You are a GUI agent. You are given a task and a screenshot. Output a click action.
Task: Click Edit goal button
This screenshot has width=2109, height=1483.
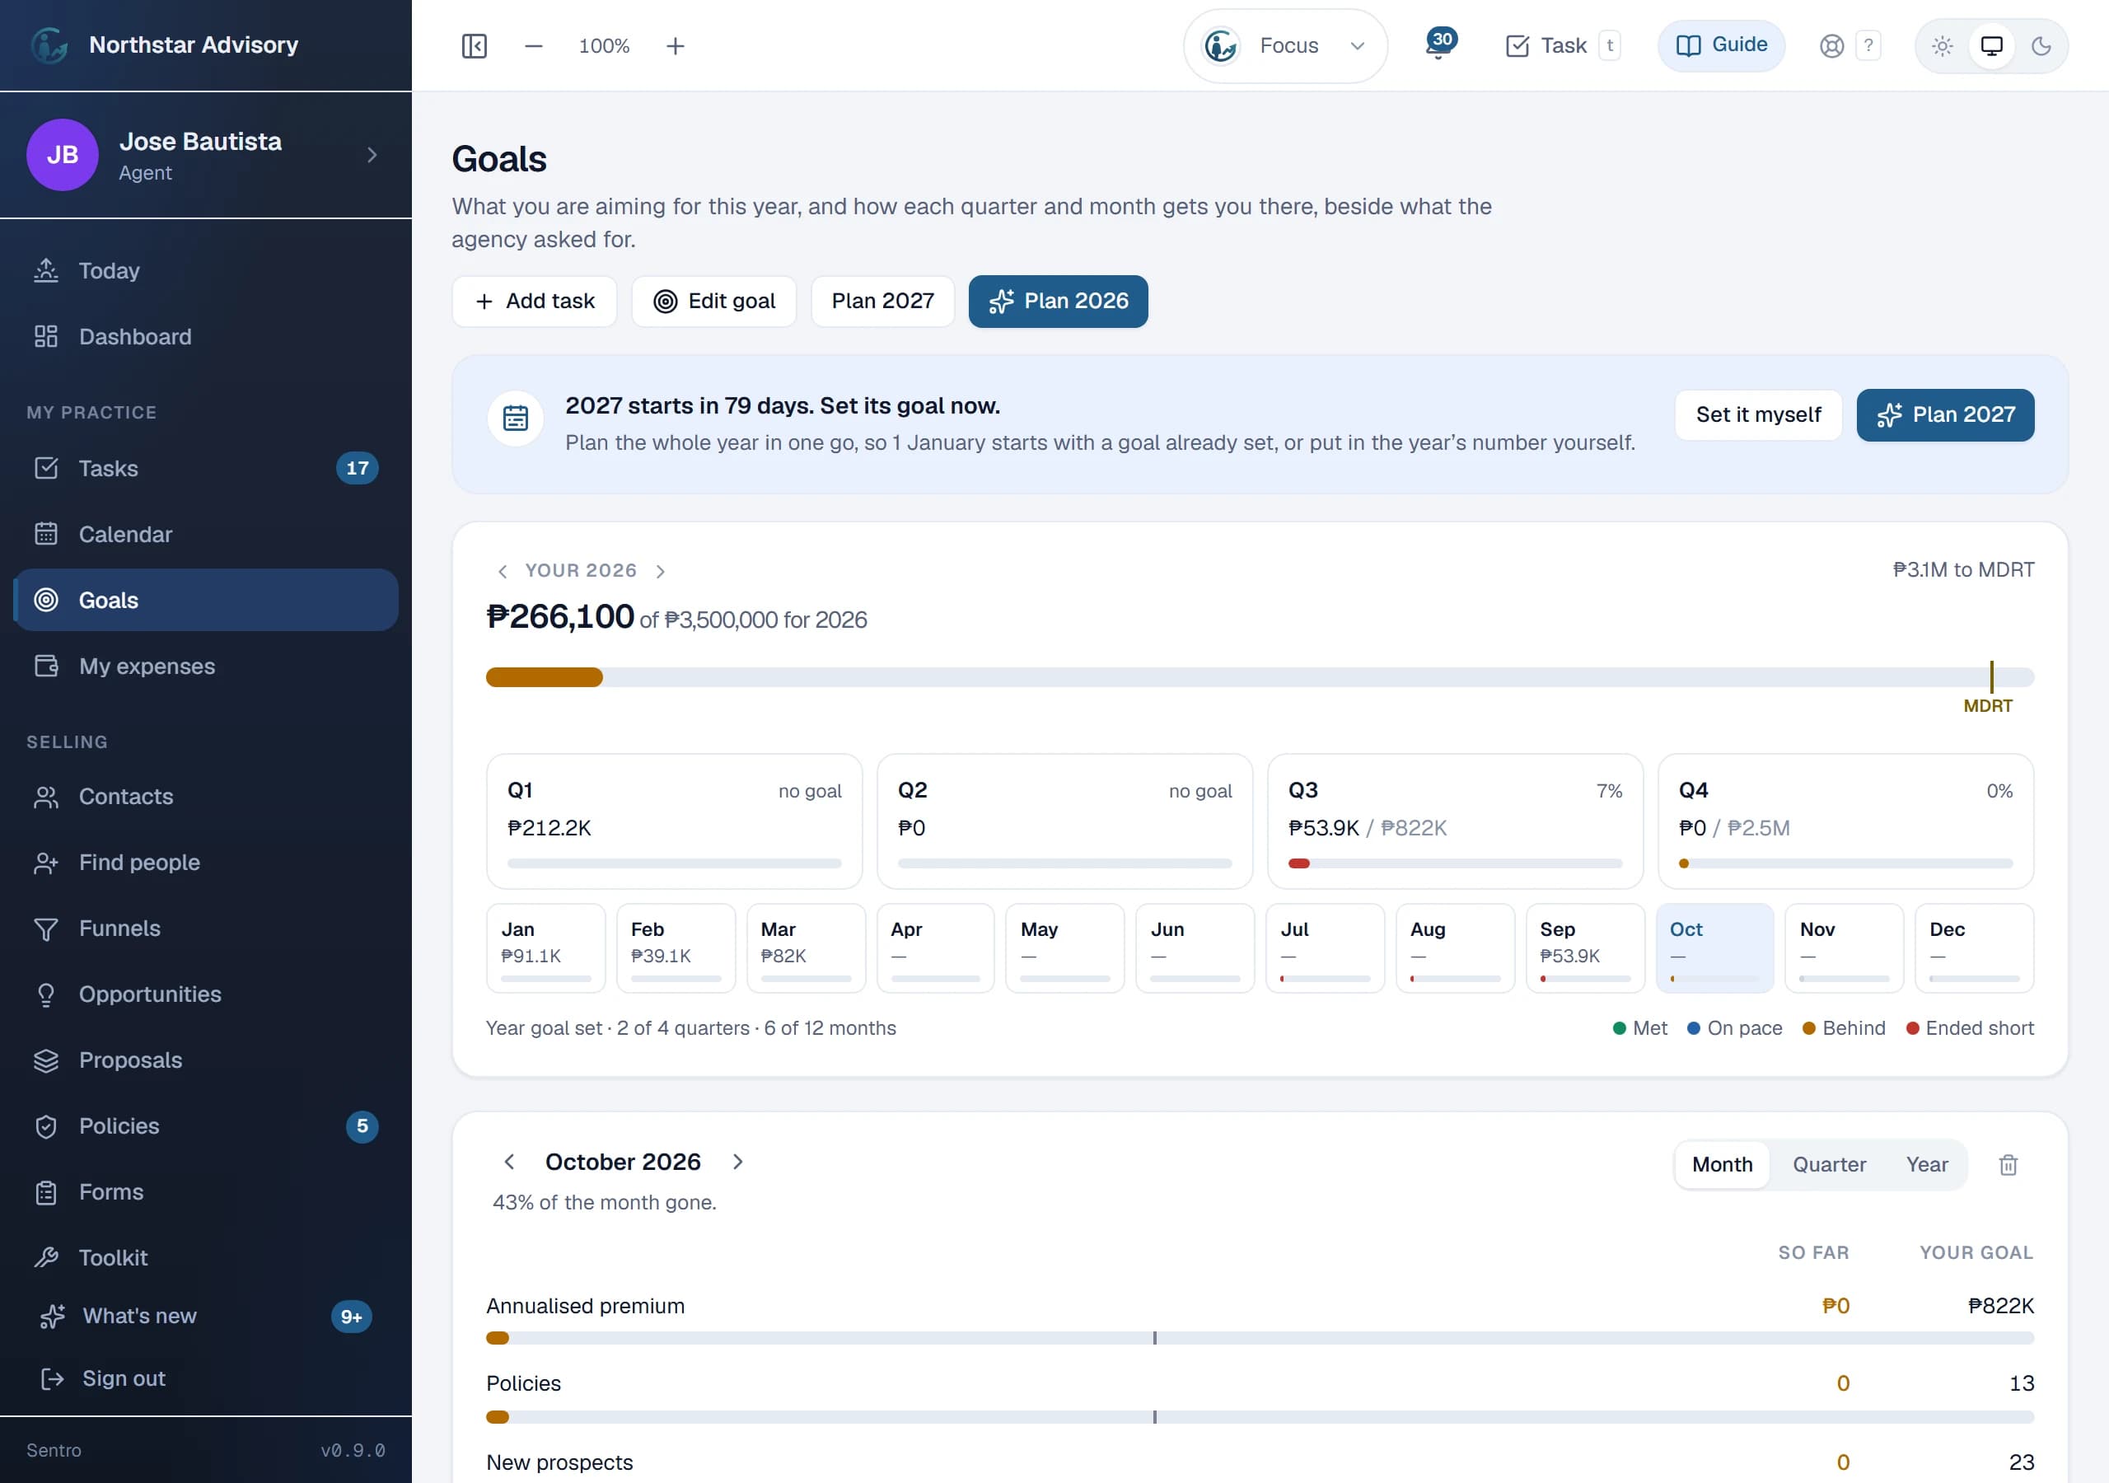pos(713,302)
